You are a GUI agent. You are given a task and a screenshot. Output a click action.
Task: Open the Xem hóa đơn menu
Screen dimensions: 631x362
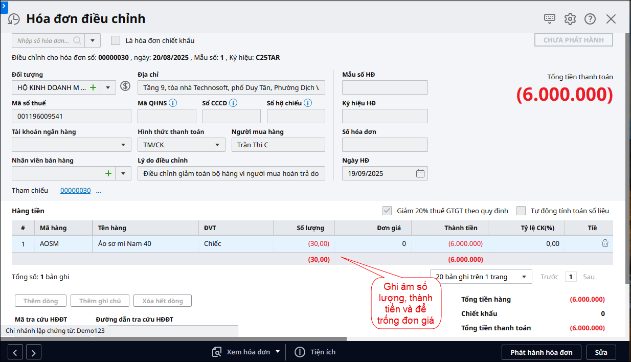[x=246, y=352]
